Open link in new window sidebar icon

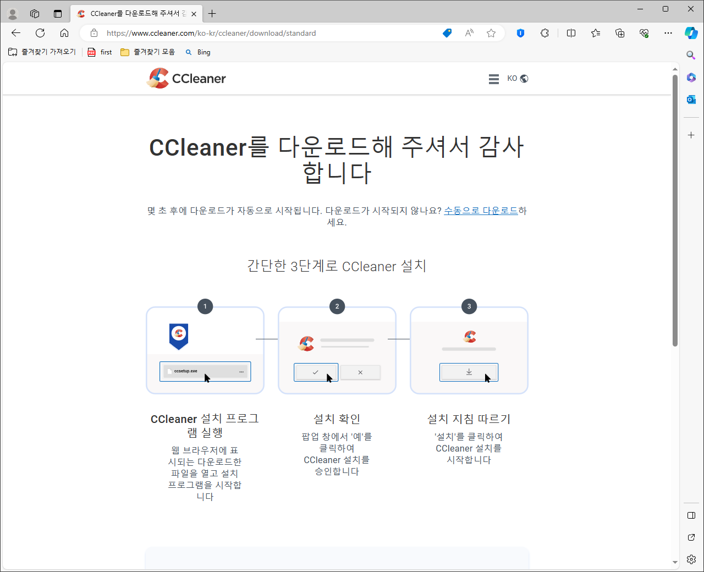click(x=691, y=537)
